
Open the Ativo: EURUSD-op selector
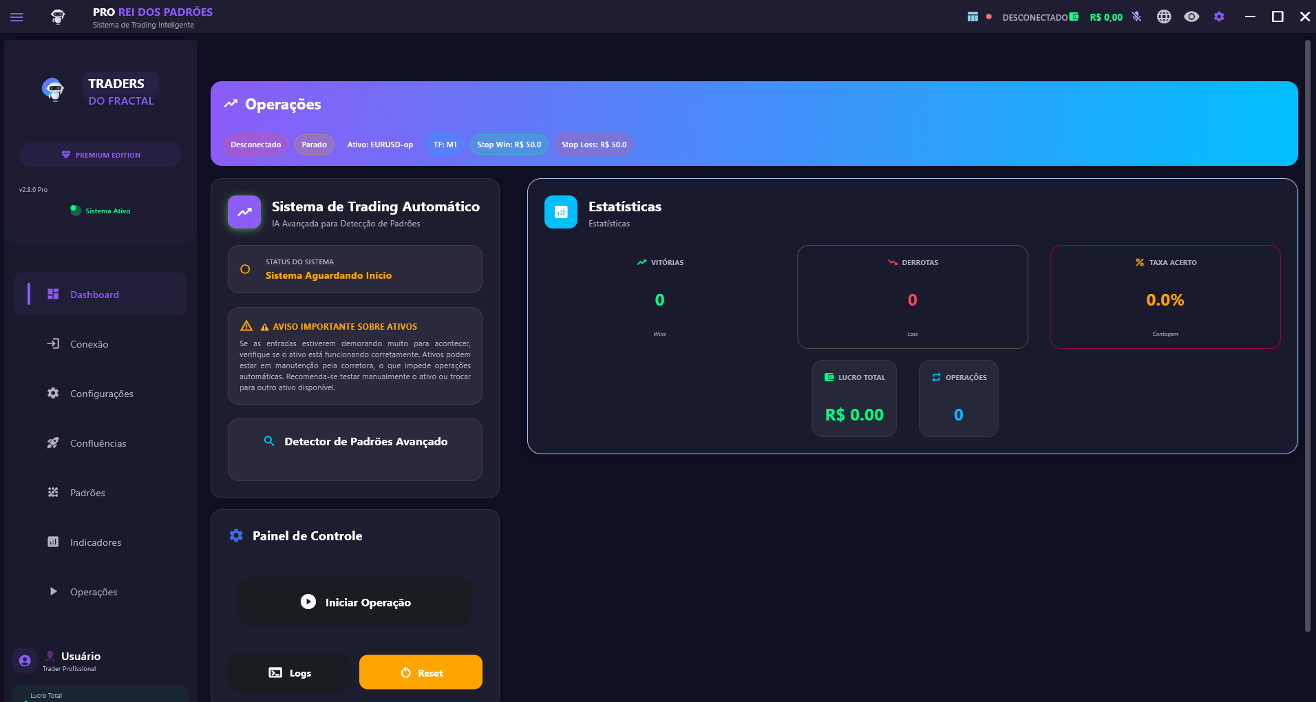coord(380,145)
